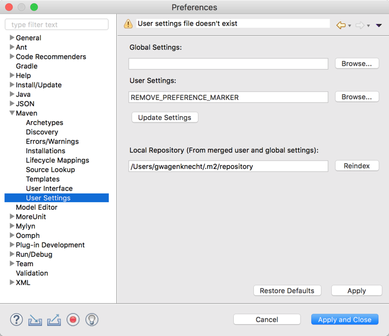This screenshot has width=389, height=336.
Task: Click the forward navigation arrow icon
Action: (x=359, y=25)
